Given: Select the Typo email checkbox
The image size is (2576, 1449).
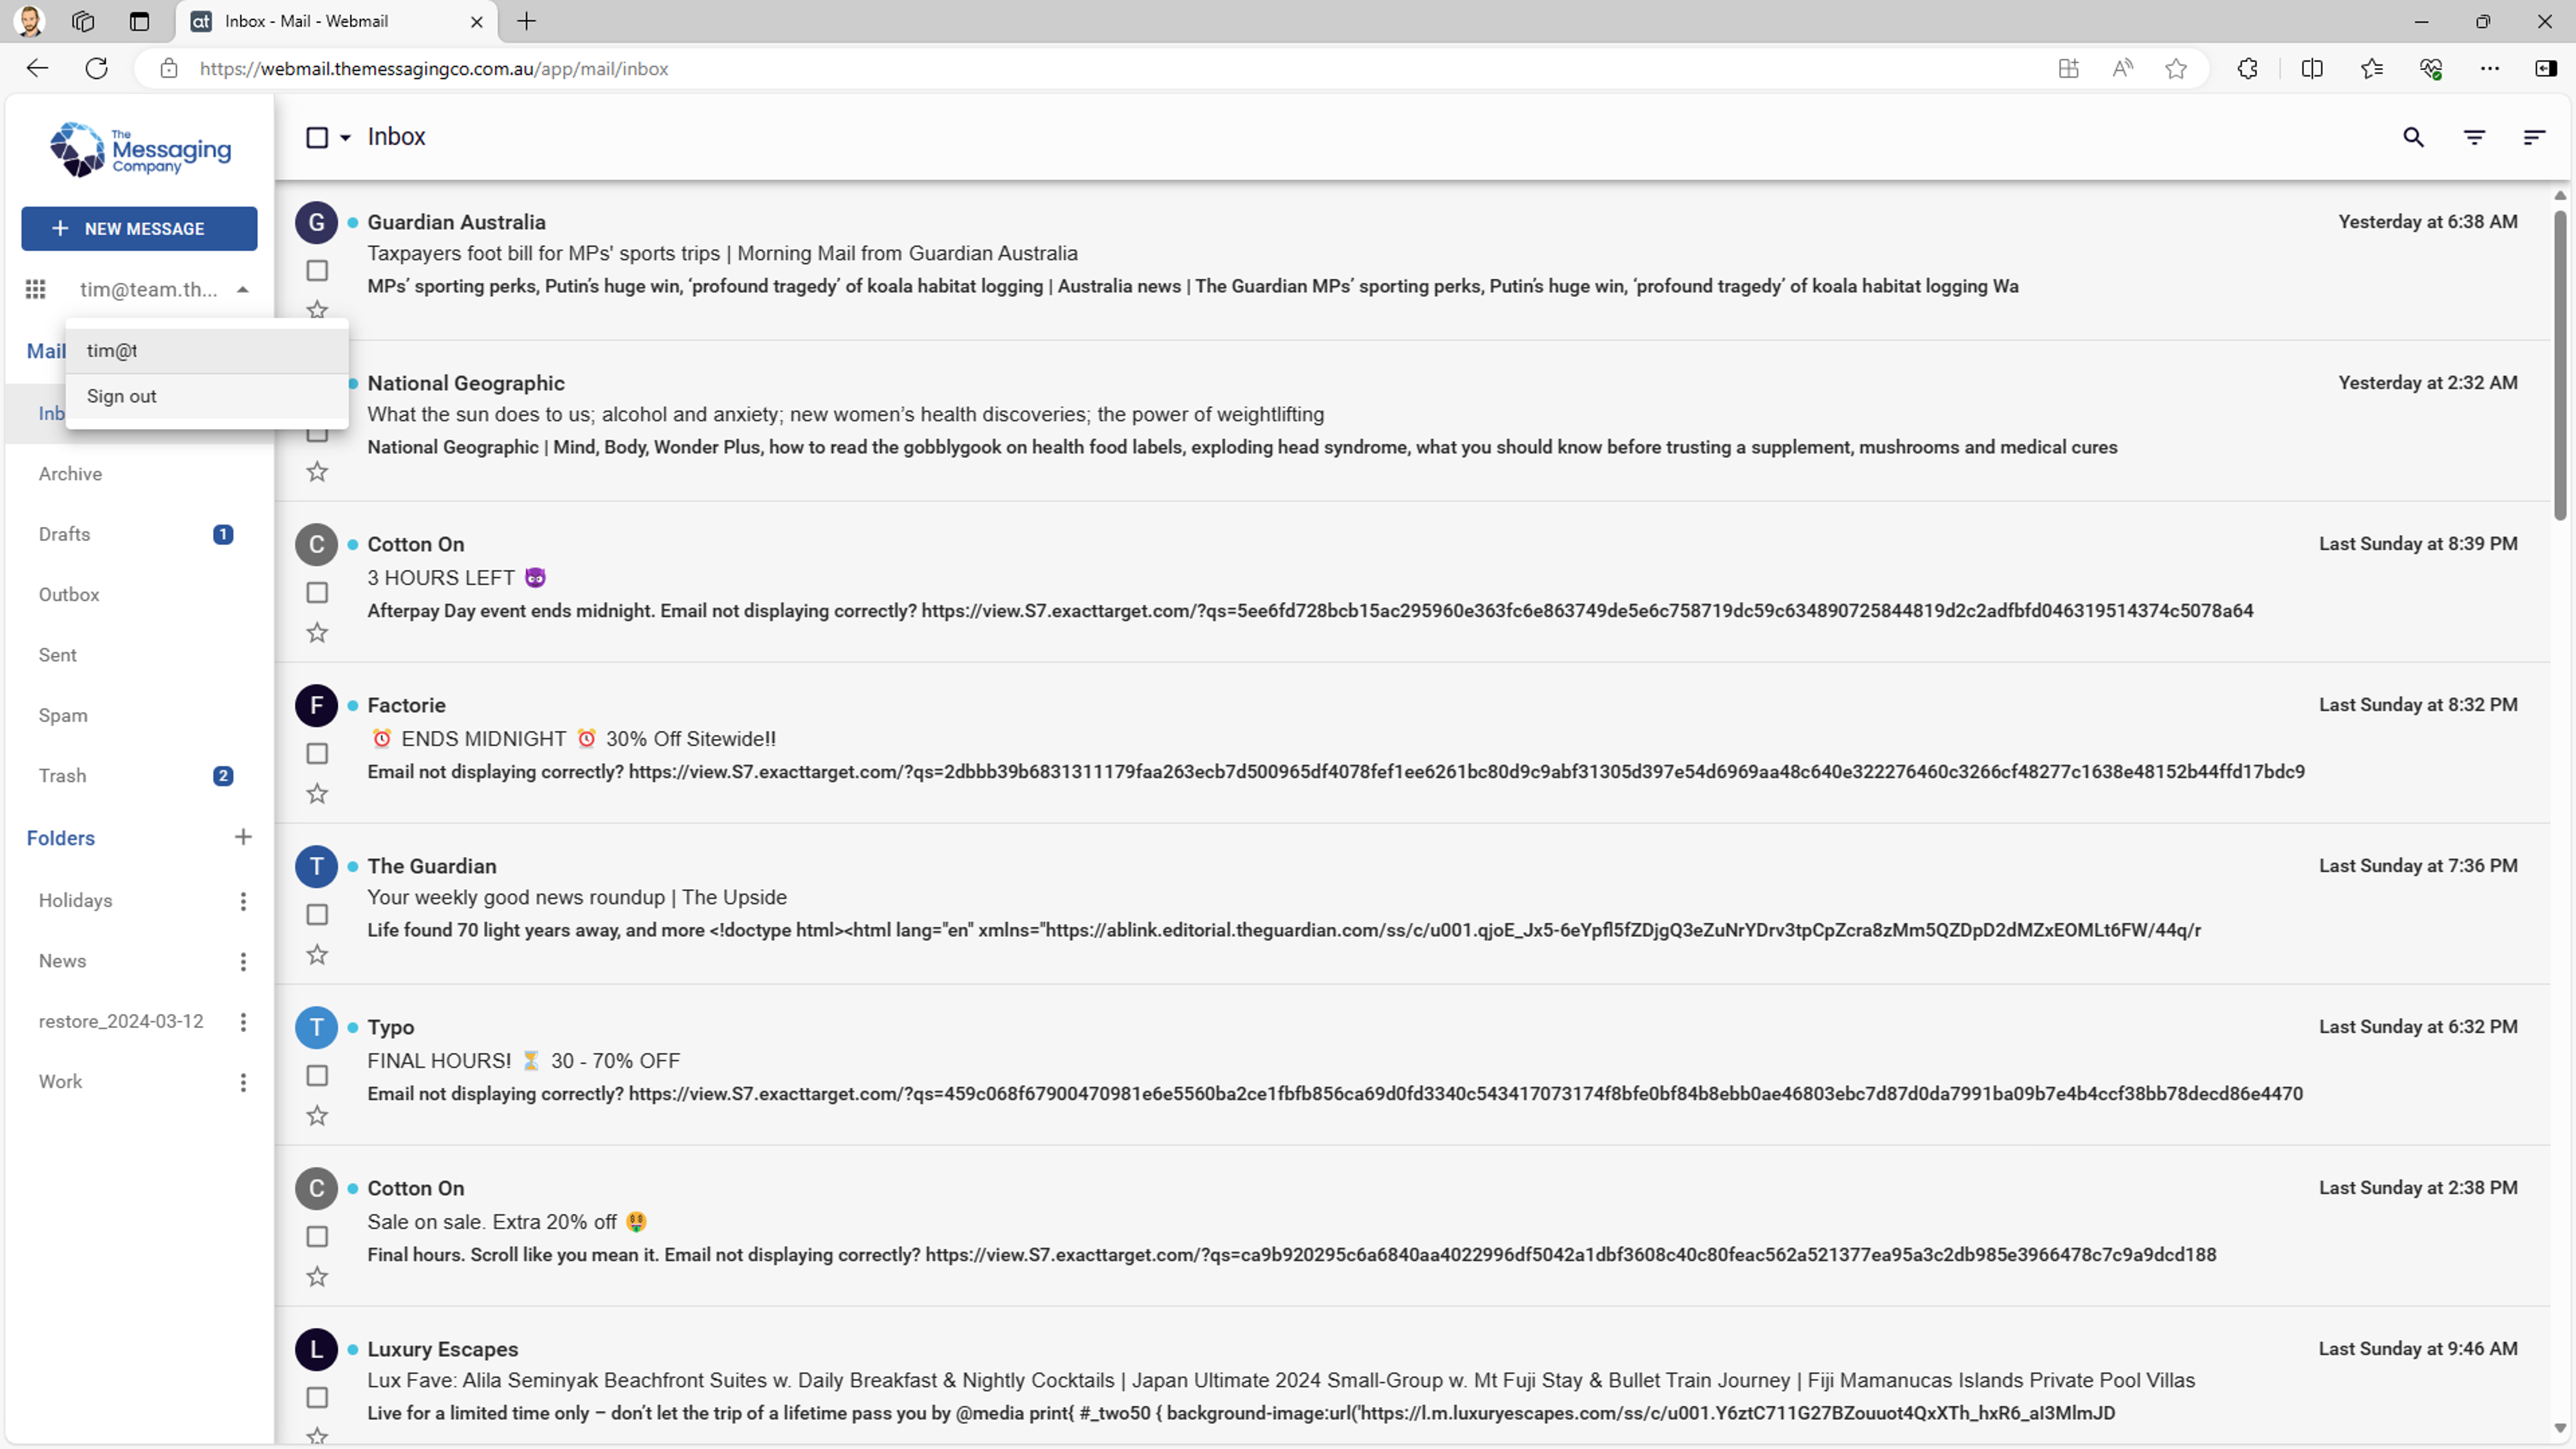Looking at the screenshot, I should (x=317, y=1075).
